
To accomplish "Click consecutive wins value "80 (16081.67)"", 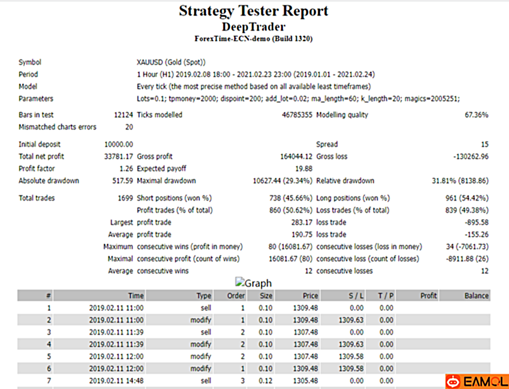I will (x=290, y=247).
